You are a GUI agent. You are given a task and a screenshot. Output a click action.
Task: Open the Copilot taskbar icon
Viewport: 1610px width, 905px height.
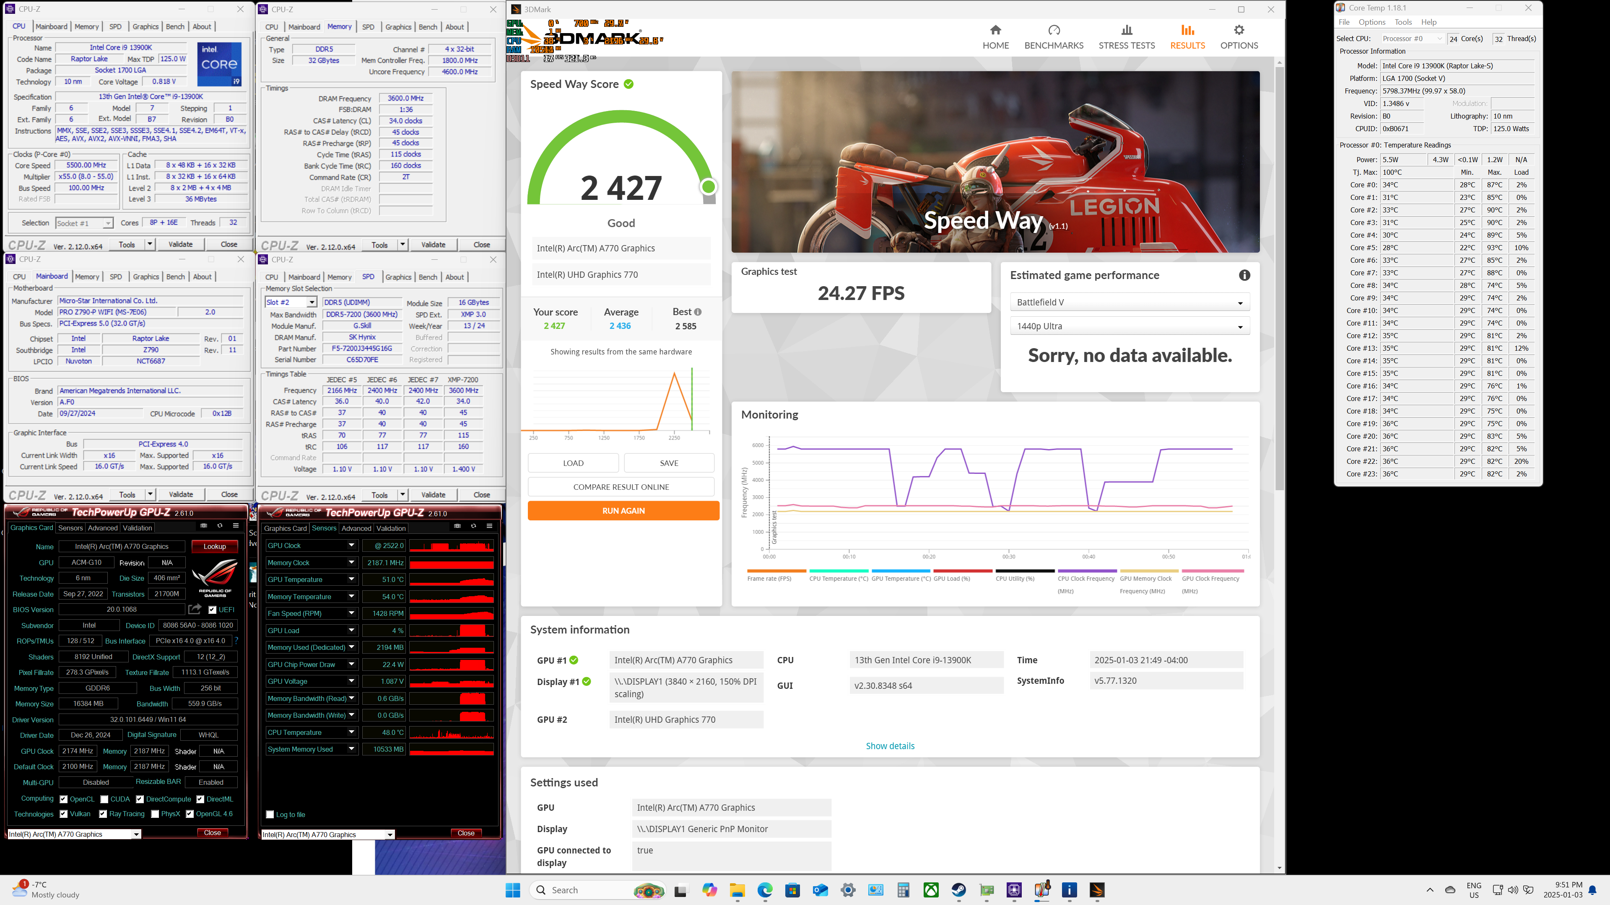[709, 890]
